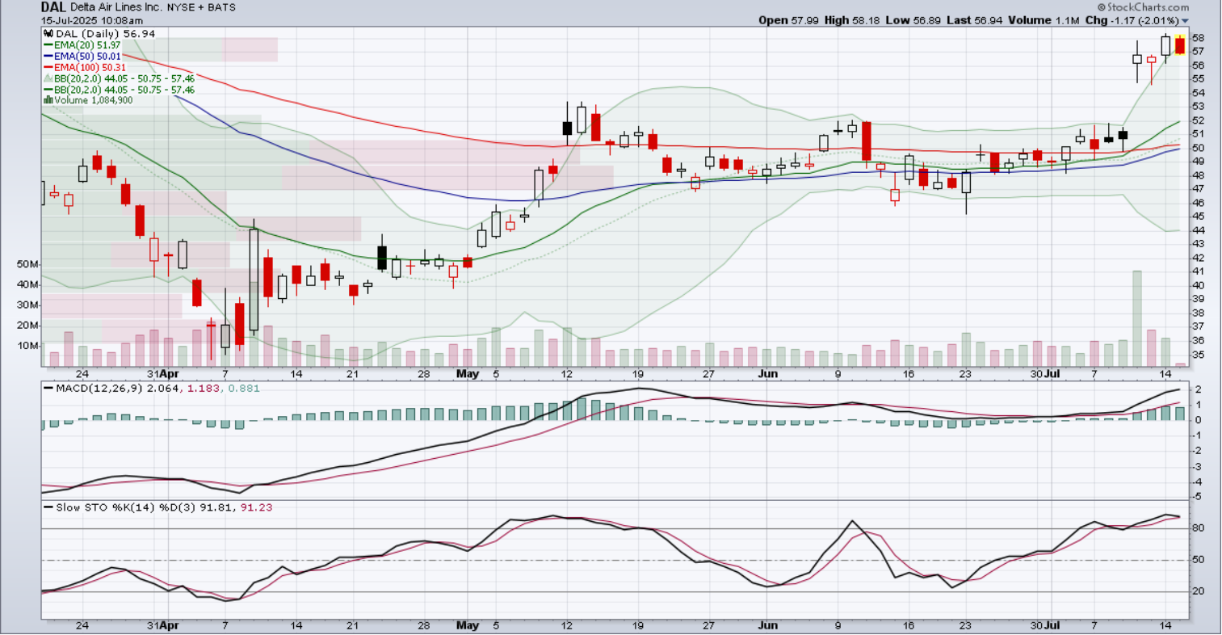Click the red EMA(100) legend line swatch
Image resolution: width=1222 pixels, height=635 pixels.
[x=48, y=68]
